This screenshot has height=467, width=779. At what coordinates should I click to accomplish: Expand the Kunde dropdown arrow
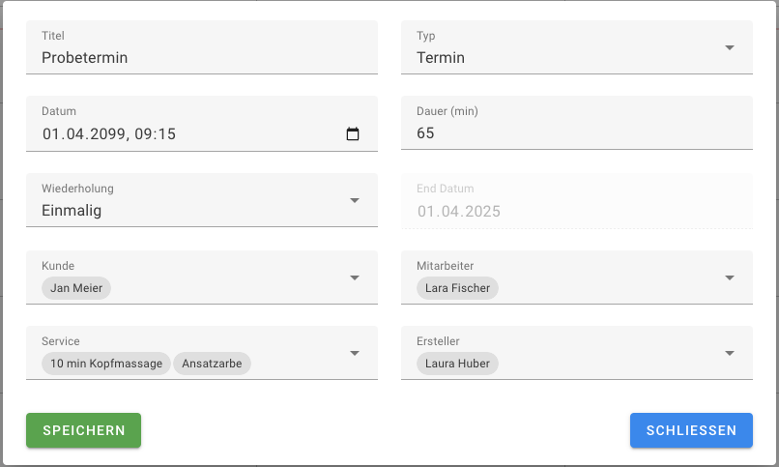tap(355, 277)
